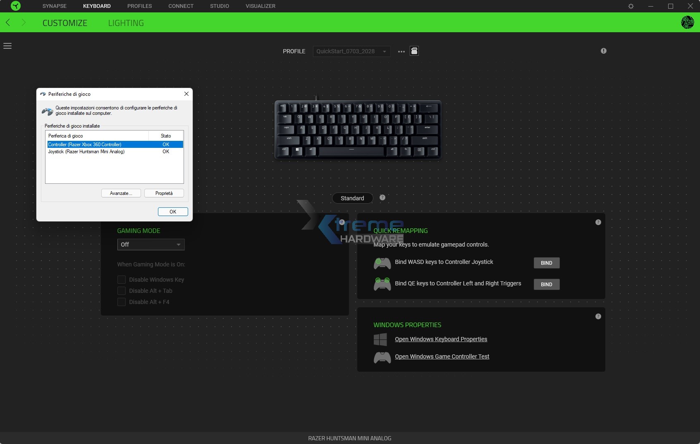
Task: Open help tooltip beside Standard selector
Action: coord(382,197)
